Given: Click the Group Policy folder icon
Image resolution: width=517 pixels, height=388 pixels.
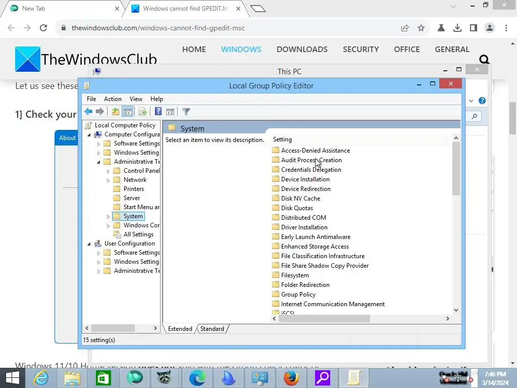Looking at the screenshot, I should [x=276, y=294].
